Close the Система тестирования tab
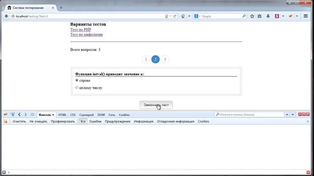This screenshot has width=314, height=176. 53,8
